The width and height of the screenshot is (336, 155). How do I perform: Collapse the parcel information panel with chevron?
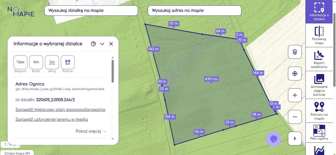(102, 44)
